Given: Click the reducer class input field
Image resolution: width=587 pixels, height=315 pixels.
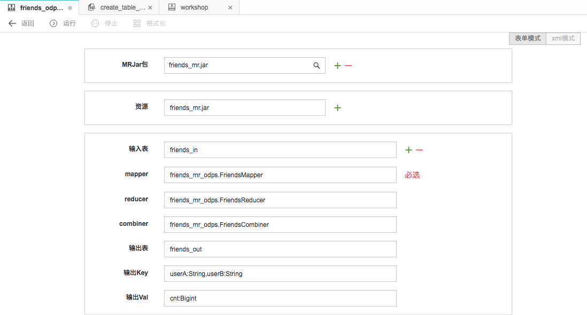Looking at the screenshot, I should coord(280,200).
